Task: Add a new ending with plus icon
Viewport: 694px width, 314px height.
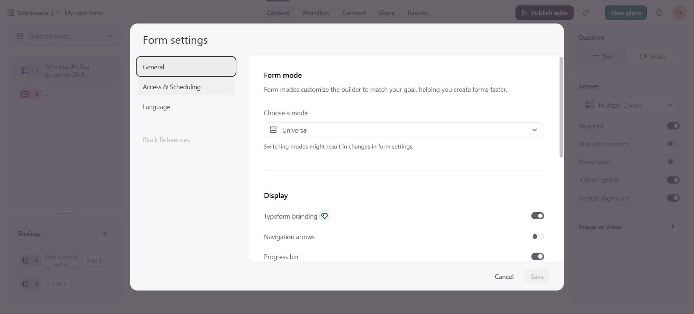Action: click(105, 233)
